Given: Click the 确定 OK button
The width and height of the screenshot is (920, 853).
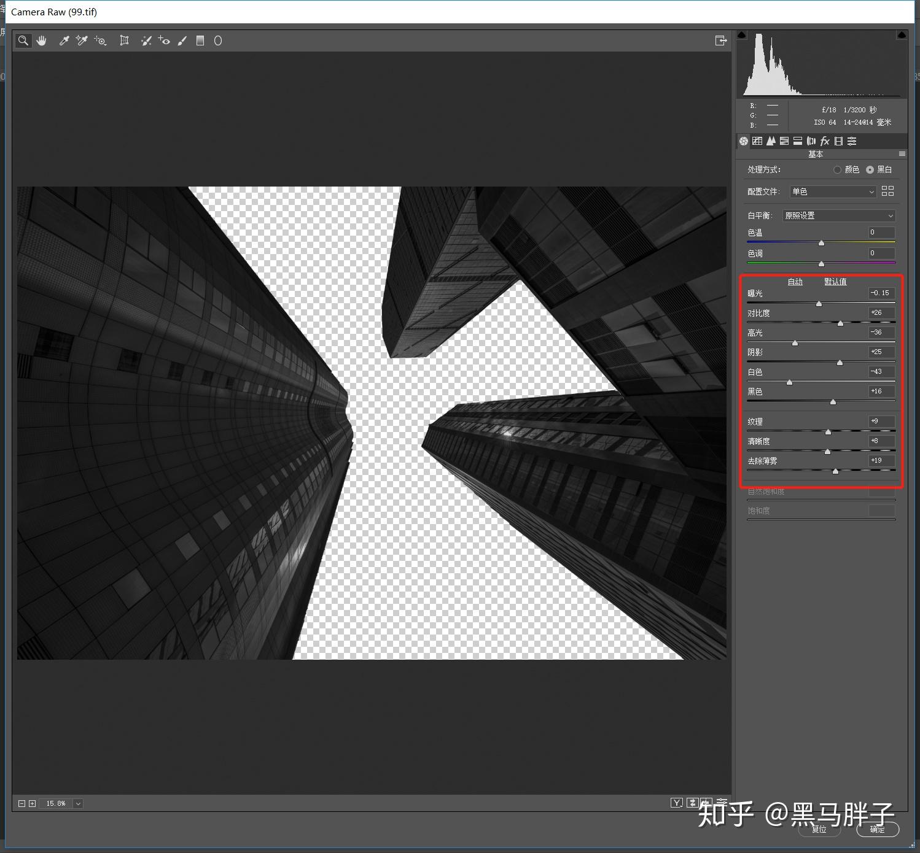Looking at the screenshot, I should tap(878, 829).
